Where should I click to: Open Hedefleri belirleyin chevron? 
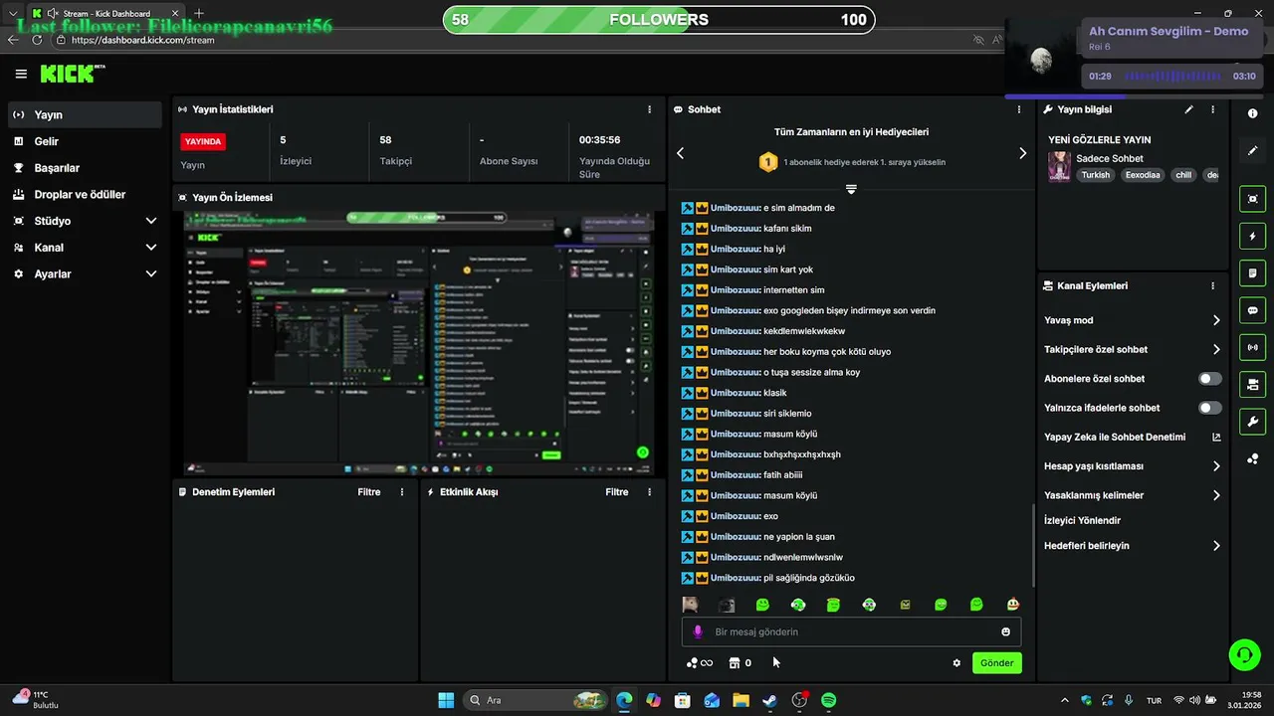(x=1216, y=546)
